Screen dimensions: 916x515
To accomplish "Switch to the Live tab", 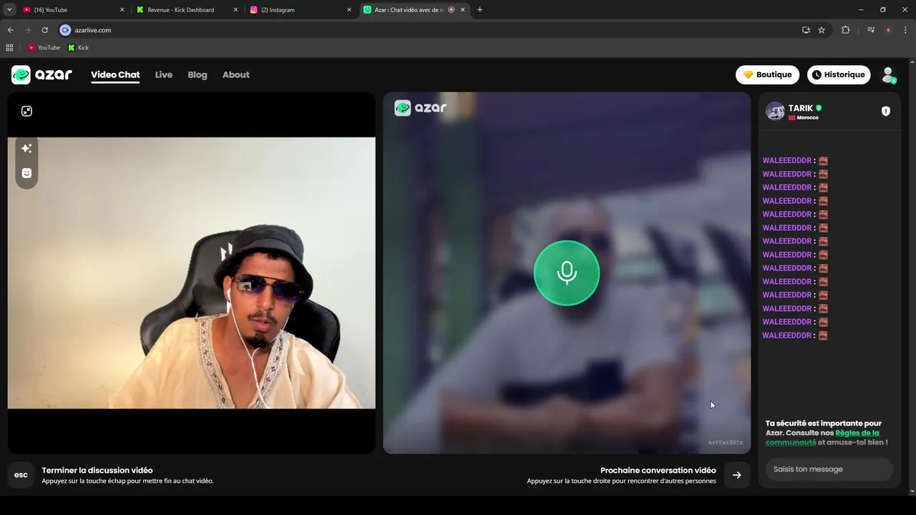I will (164, 74).
